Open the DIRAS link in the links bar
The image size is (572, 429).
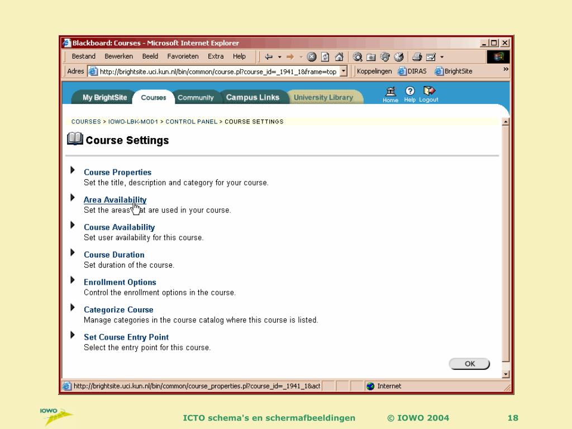pos(413,71)
